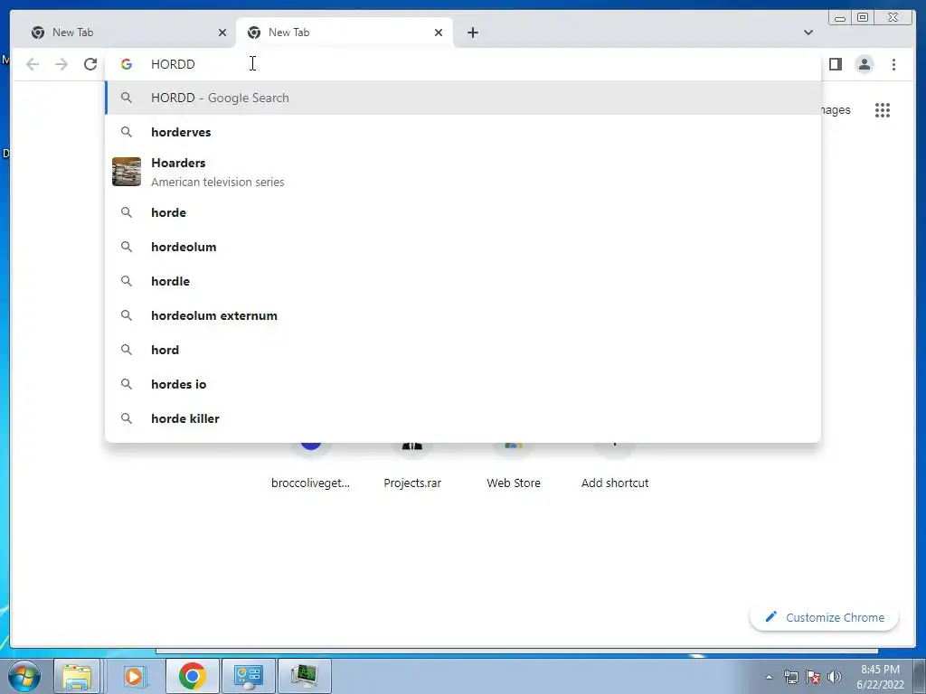926x694 pixels.
Task: Click the Google icon in address bar
Action: (127, 64)
